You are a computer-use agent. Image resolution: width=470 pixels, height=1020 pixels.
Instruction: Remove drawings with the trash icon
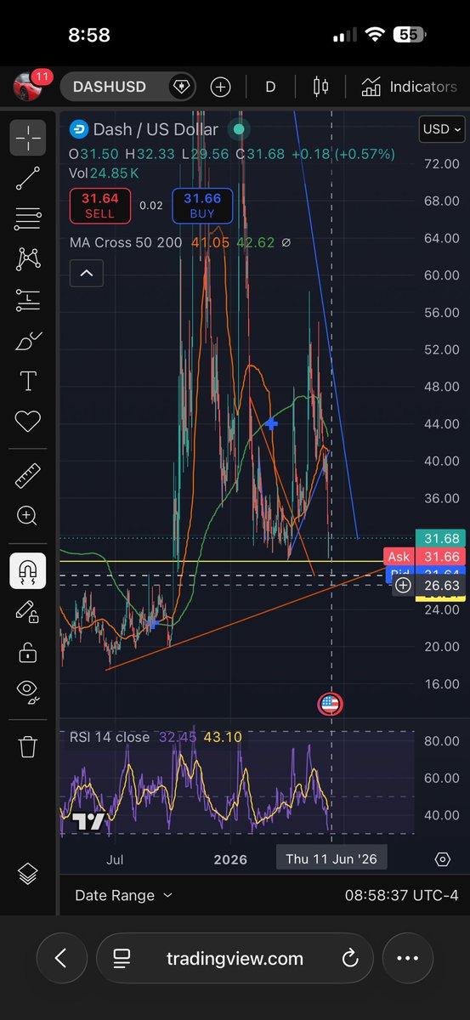tap(28, 746)
